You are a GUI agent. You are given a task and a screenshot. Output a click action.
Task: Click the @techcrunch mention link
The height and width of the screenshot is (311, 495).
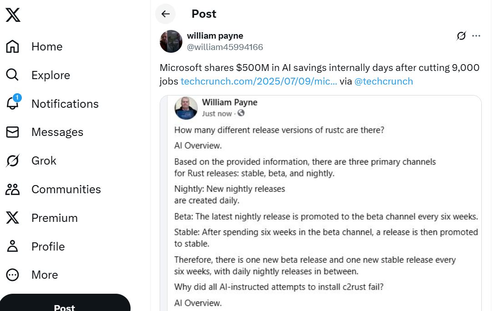[384, 81]
